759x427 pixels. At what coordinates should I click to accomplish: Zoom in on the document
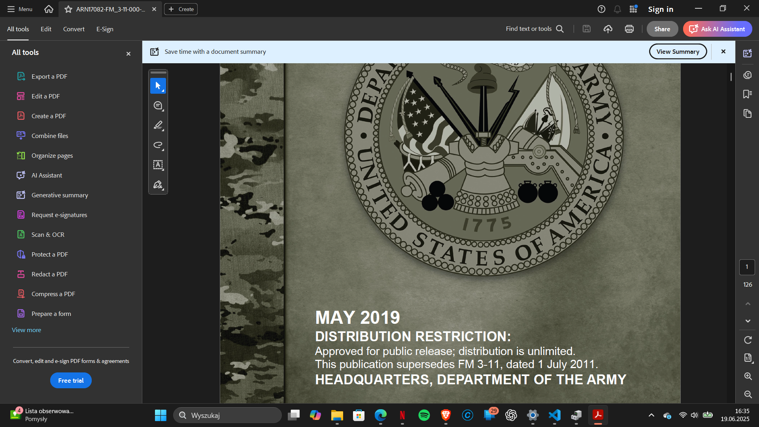tap(748, 376)
